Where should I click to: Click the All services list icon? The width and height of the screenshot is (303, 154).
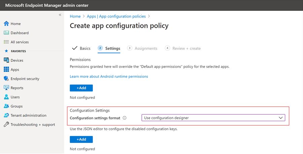click(6, 42)
